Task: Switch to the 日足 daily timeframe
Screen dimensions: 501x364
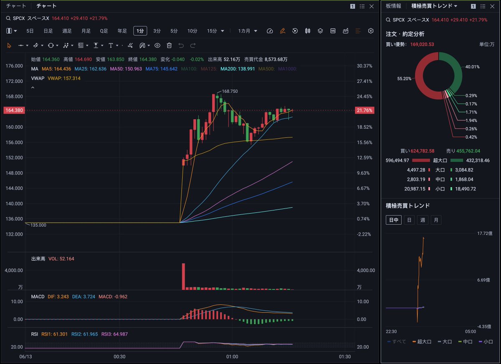Action: coord(48,31)
